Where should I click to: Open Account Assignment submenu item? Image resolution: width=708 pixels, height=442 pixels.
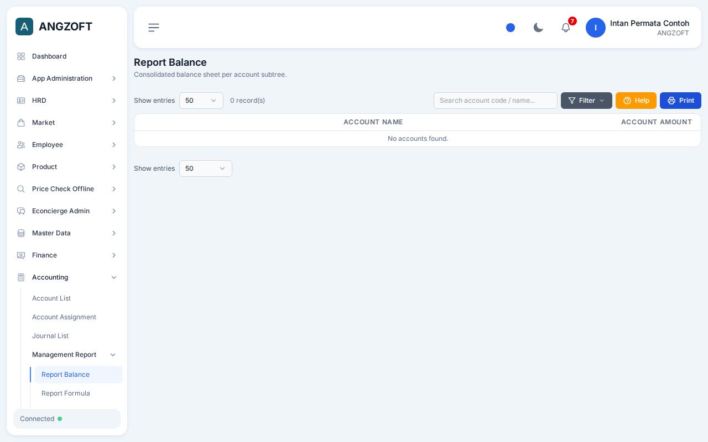pyautogui.click(x=64, y=317)
